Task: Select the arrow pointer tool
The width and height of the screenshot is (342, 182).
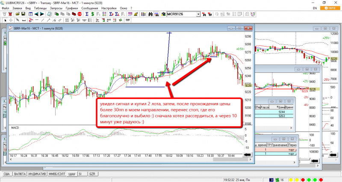Action: [x=5, y=20]
